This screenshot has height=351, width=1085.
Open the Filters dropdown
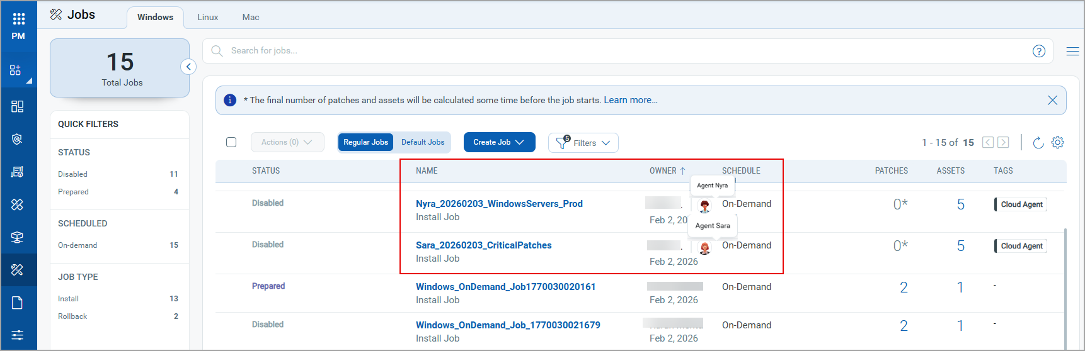(x=583, y=143)
